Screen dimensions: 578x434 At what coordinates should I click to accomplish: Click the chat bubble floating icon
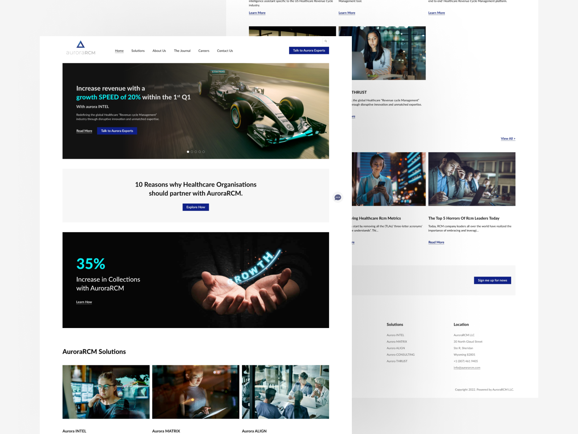coord(338,197)
